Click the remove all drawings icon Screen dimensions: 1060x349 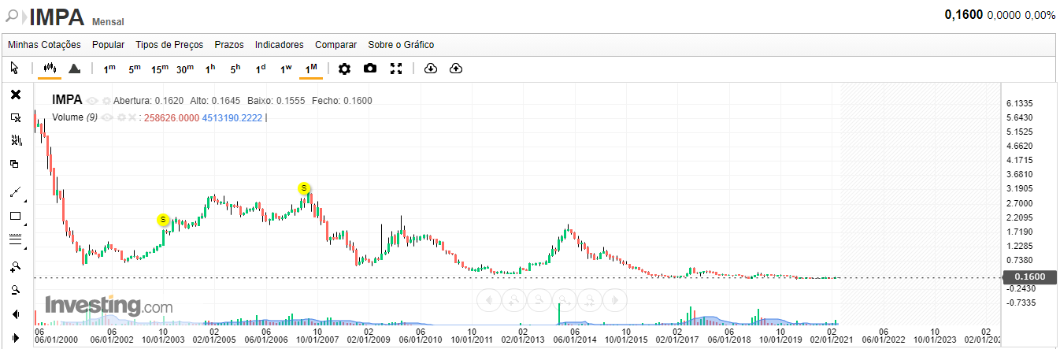coord(16,140)
